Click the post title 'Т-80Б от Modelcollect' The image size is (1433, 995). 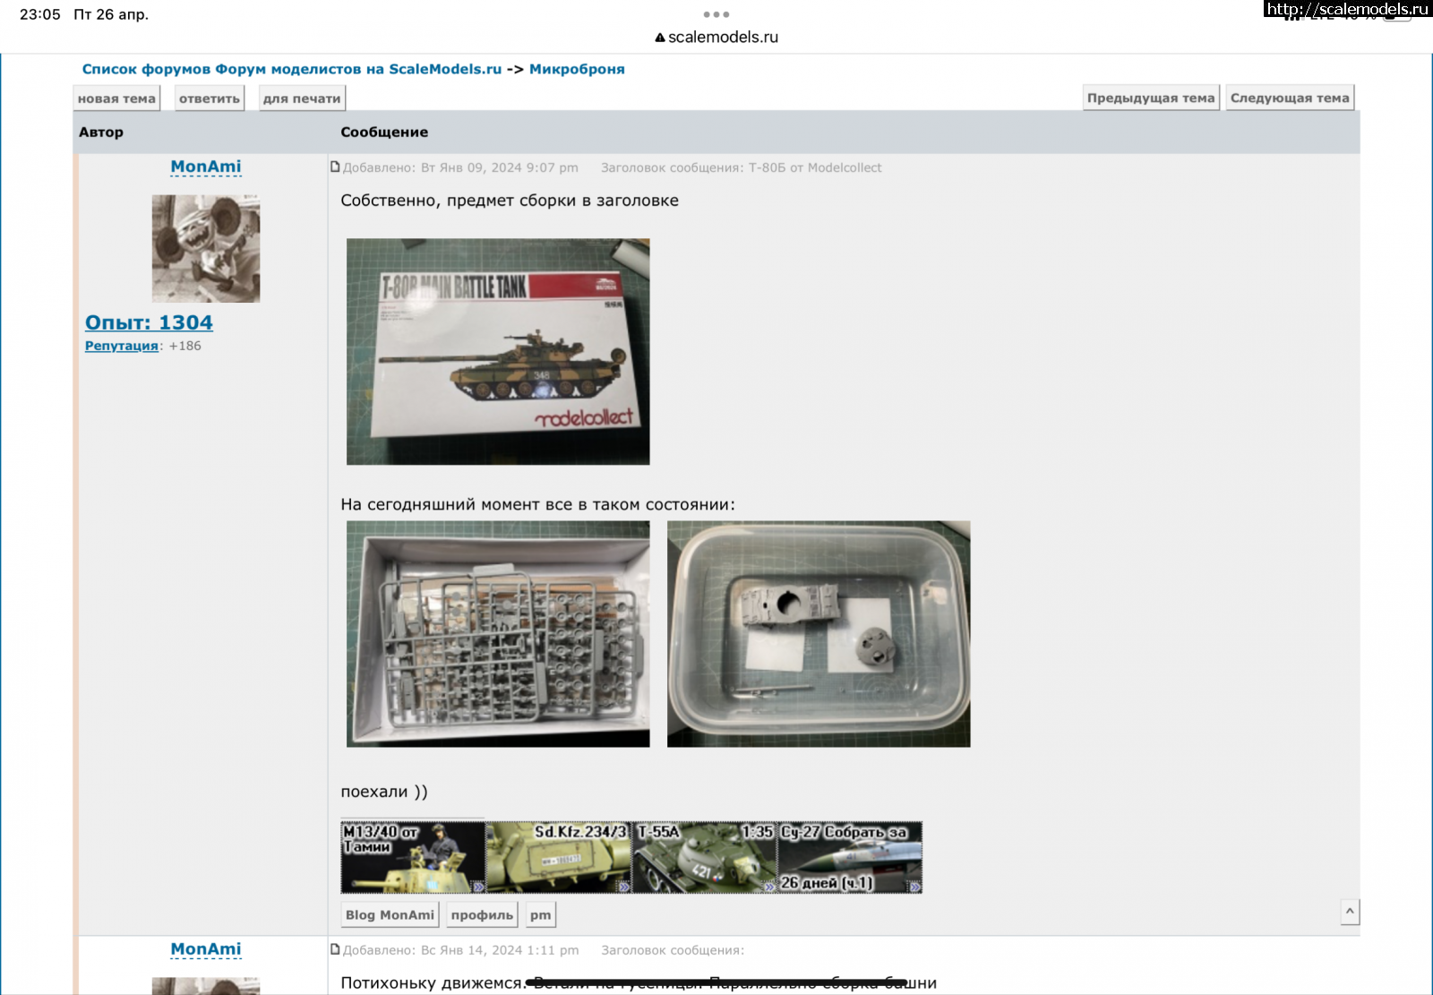pos(815,167)
